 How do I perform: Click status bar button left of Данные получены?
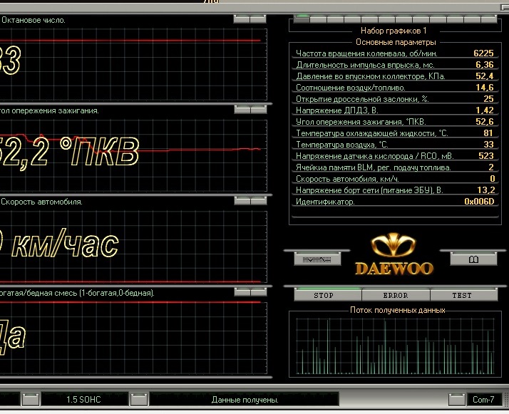139,400
